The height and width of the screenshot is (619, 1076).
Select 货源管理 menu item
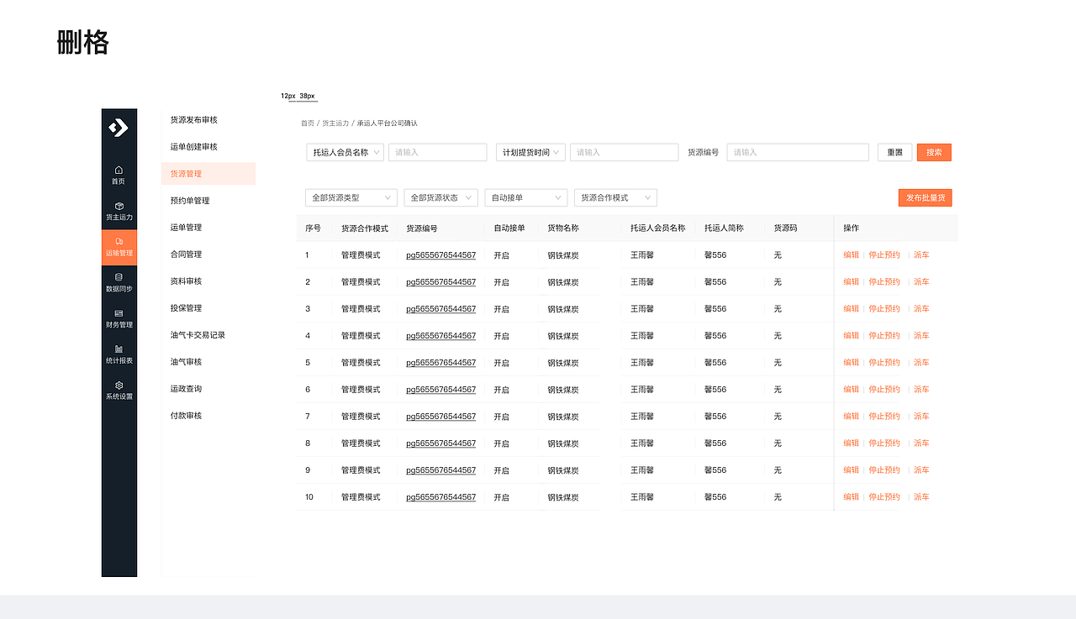[208, 174]
